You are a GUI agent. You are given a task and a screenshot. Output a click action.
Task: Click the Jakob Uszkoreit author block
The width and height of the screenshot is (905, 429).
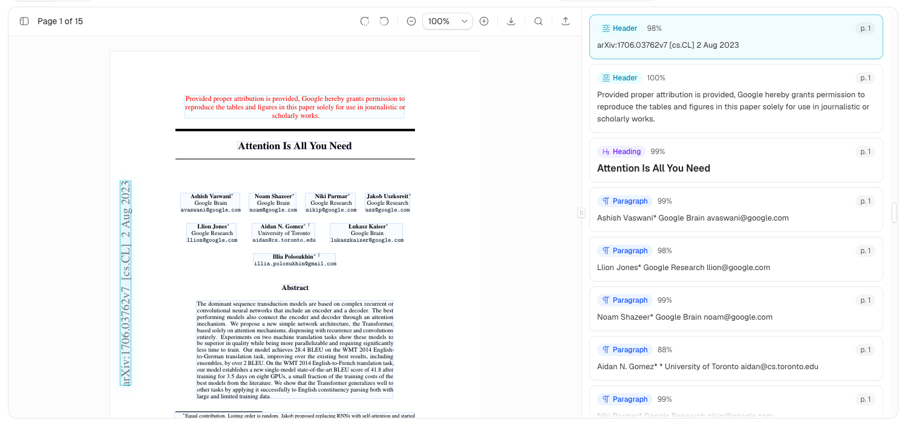pyautogui.click(x=388, y=203)
